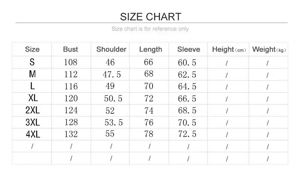Click the Length column header
Screen dimensions: 302x173
click(151, 50)
